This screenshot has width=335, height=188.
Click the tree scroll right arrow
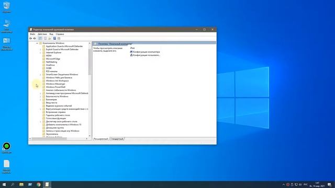tap(87, 139)
